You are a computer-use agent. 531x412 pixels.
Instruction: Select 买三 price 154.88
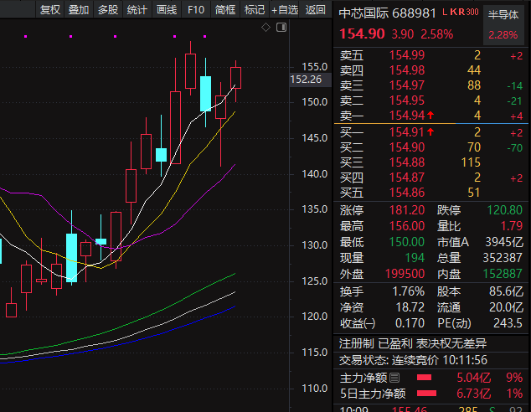tap(407, 162)
